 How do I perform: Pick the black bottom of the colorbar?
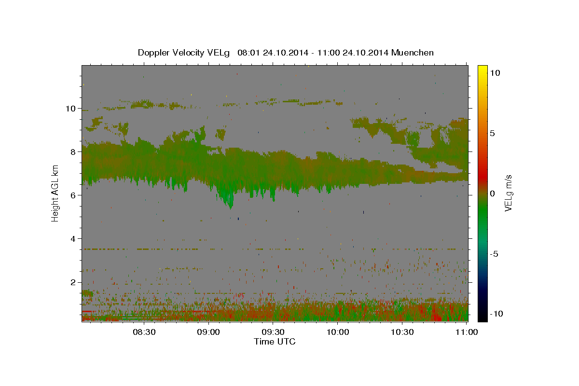(x=482, y=316)
